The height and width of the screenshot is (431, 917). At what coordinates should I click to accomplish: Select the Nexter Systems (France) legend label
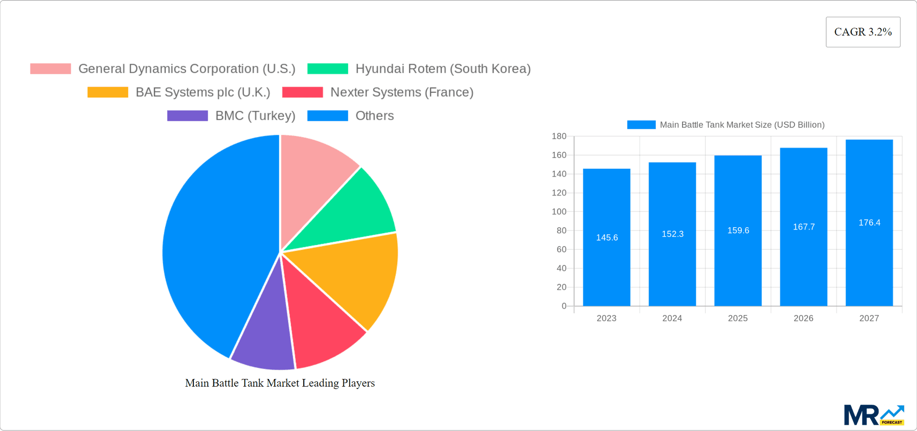402,92
